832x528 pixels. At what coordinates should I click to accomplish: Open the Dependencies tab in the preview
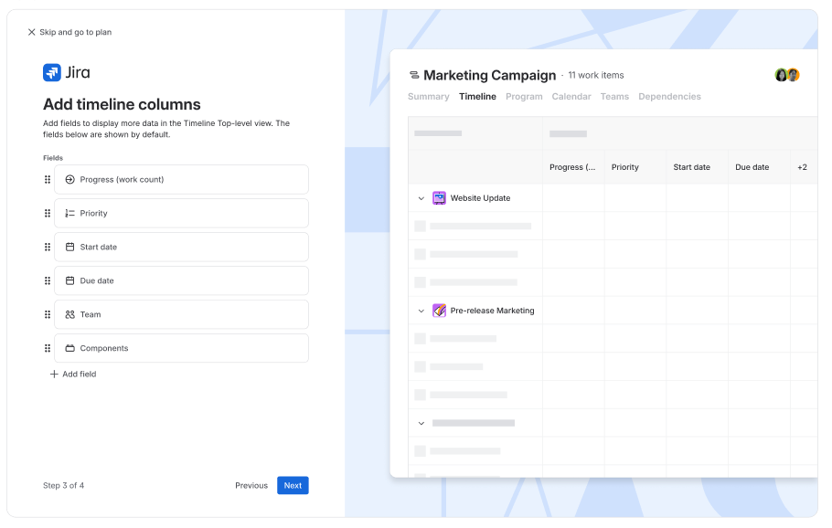[x=669, y=97]
